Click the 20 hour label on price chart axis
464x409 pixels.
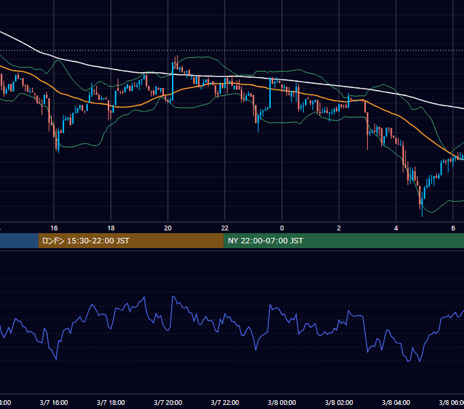coord(168,228)
